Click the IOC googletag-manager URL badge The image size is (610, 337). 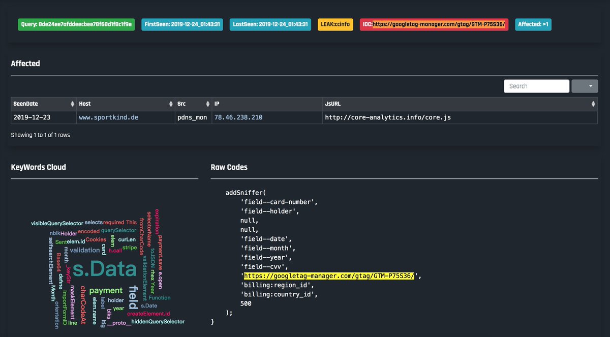[x=434, y=24]
